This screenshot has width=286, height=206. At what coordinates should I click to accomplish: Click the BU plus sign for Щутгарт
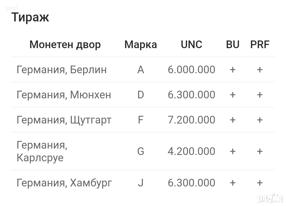(233, 120)
